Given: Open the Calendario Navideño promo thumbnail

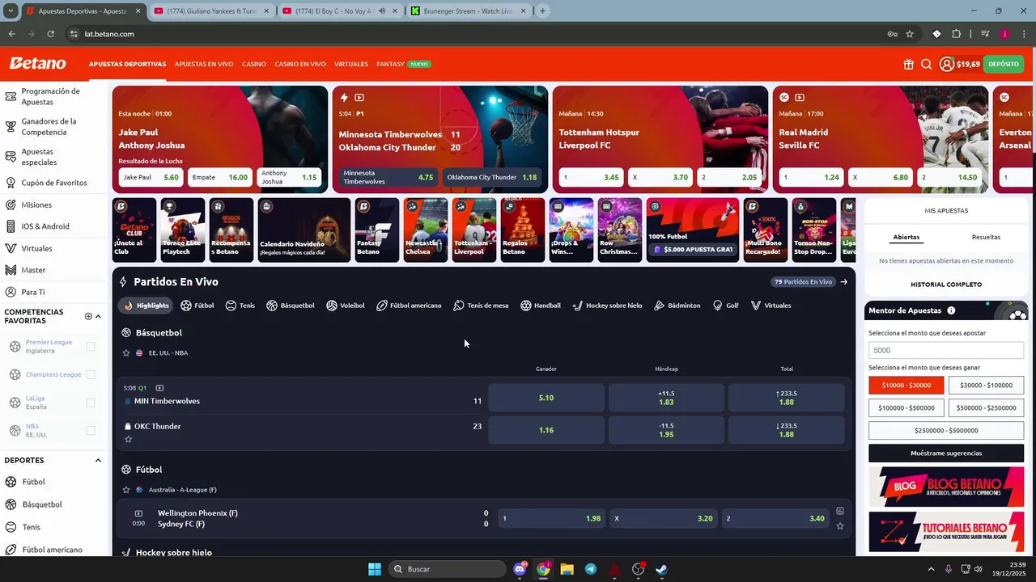Looking at the screenshot, I should tap(304, 230).
